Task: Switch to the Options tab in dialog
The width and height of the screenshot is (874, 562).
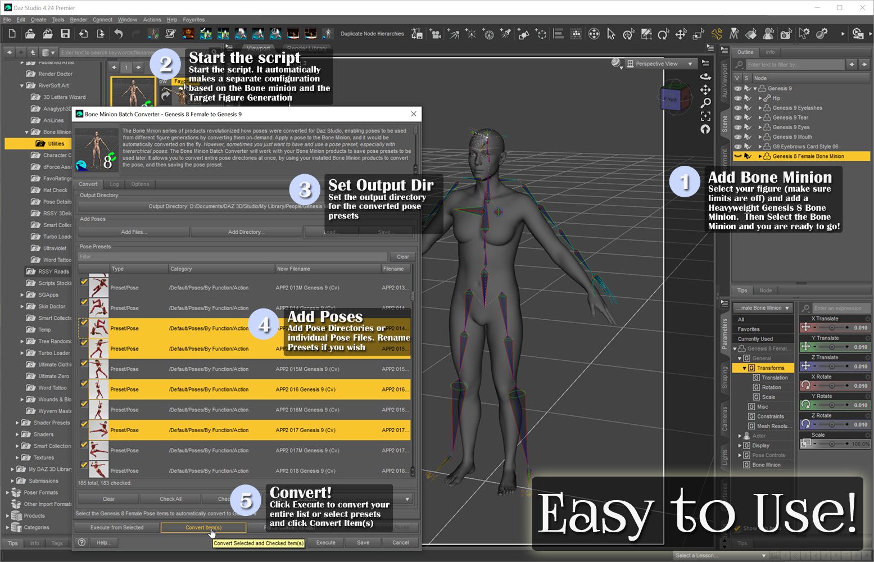Action: point(140,184)
